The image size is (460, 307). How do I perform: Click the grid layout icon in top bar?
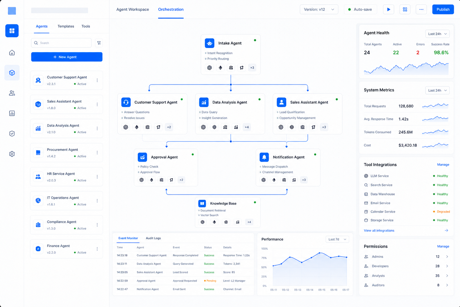point(405,9)
